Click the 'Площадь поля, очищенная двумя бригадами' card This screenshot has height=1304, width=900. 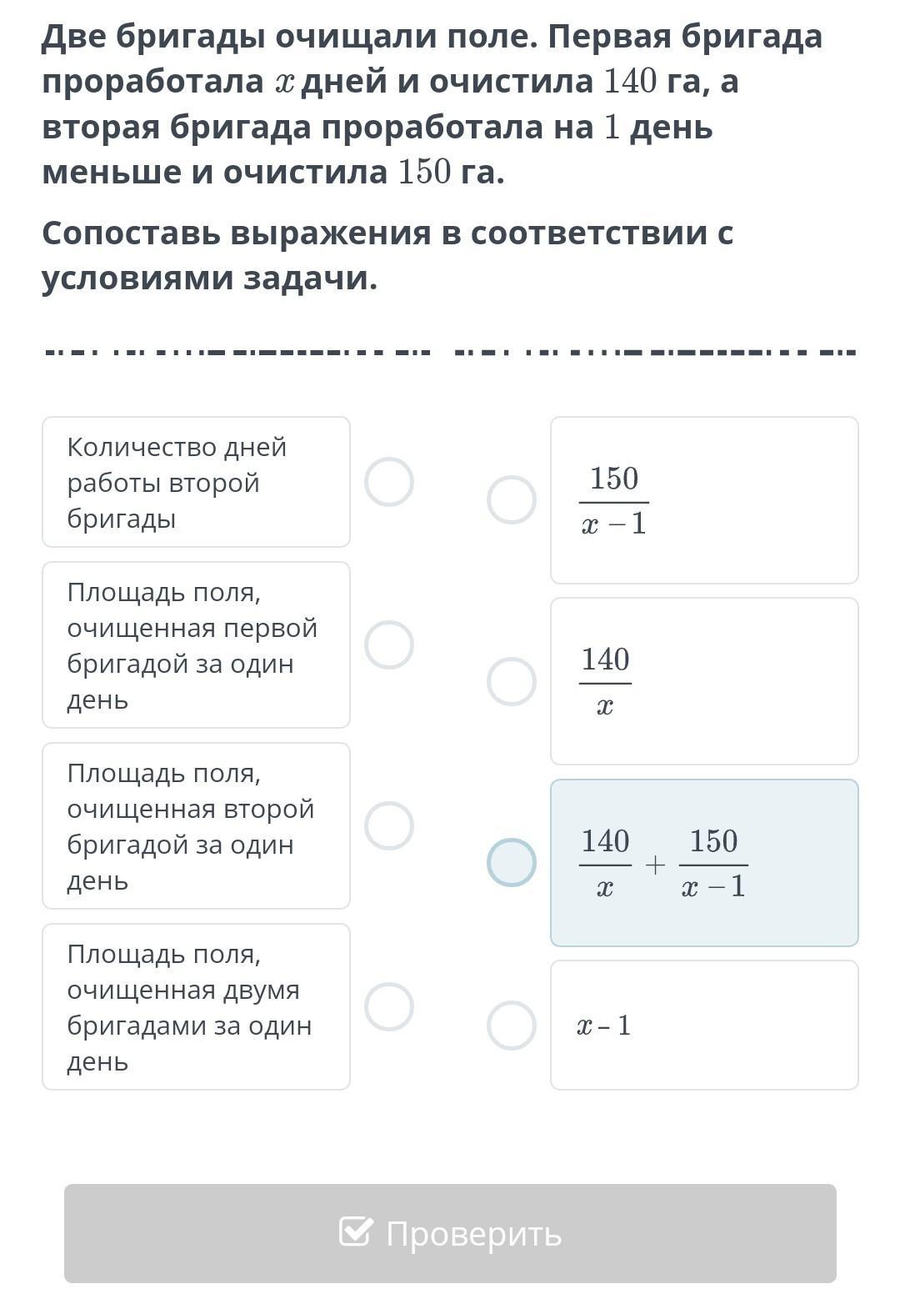pos(196,1006)
